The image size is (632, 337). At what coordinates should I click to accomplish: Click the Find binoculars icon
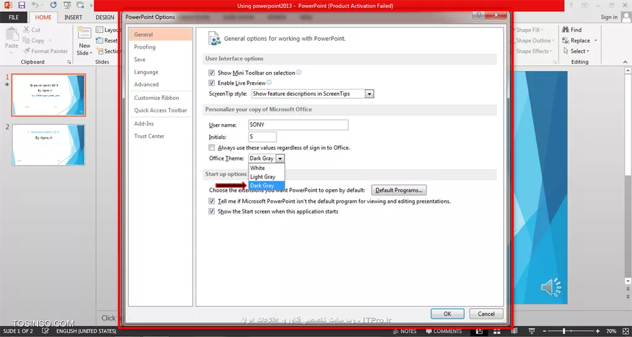(565, 30)
